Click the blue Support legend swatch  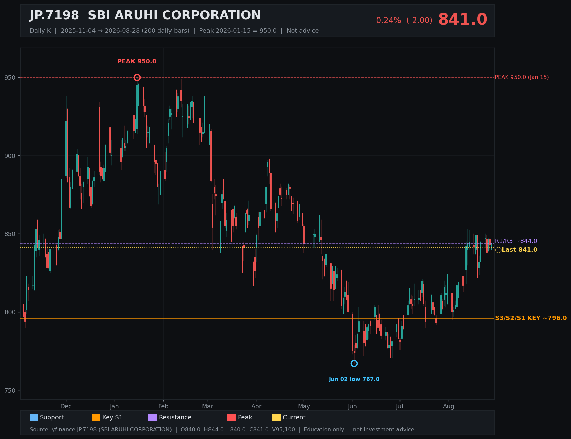[x=34, y=417]
